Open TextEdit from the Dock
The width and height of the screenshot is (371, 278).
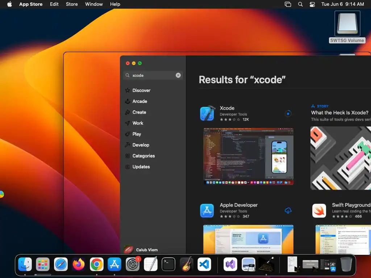click(x=150, y=264)
